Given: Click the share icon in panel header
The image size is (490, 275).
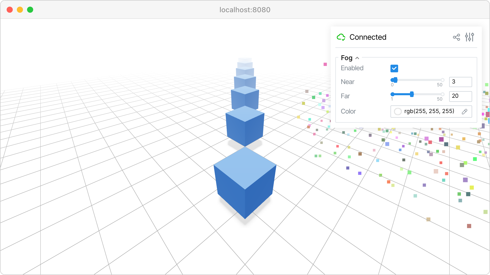Looking at the screenshot, I should pyautogui.click(x=456, y=37).
